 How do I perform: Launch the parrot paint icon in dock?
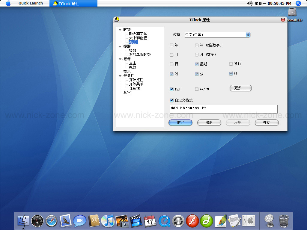[221, 221]
